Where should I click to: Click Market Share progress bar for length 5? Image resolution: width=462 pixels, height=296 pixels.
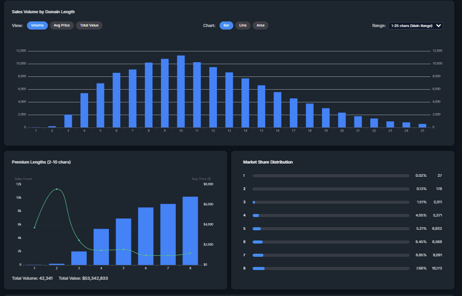click(331, 229)
